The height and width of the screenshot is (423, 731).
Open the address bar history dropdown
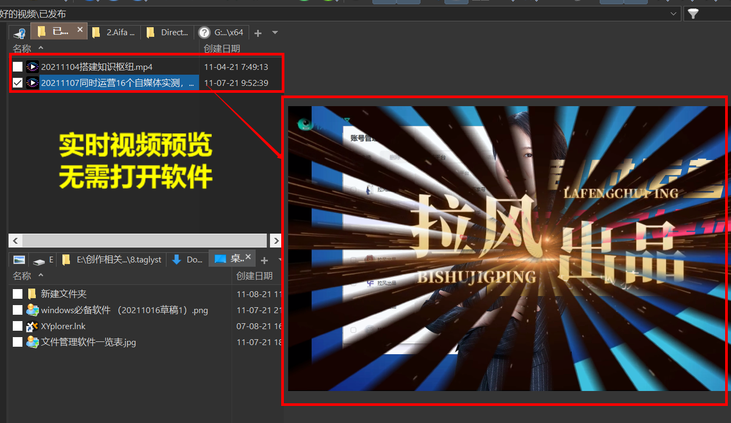click(x=673, y=14)
